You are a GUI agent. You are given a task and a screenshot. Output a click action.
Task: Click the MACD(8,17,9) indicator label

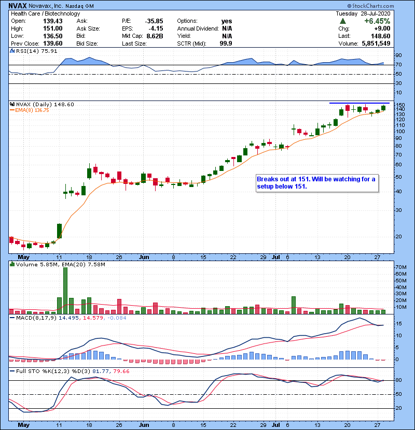pos(36,318)
